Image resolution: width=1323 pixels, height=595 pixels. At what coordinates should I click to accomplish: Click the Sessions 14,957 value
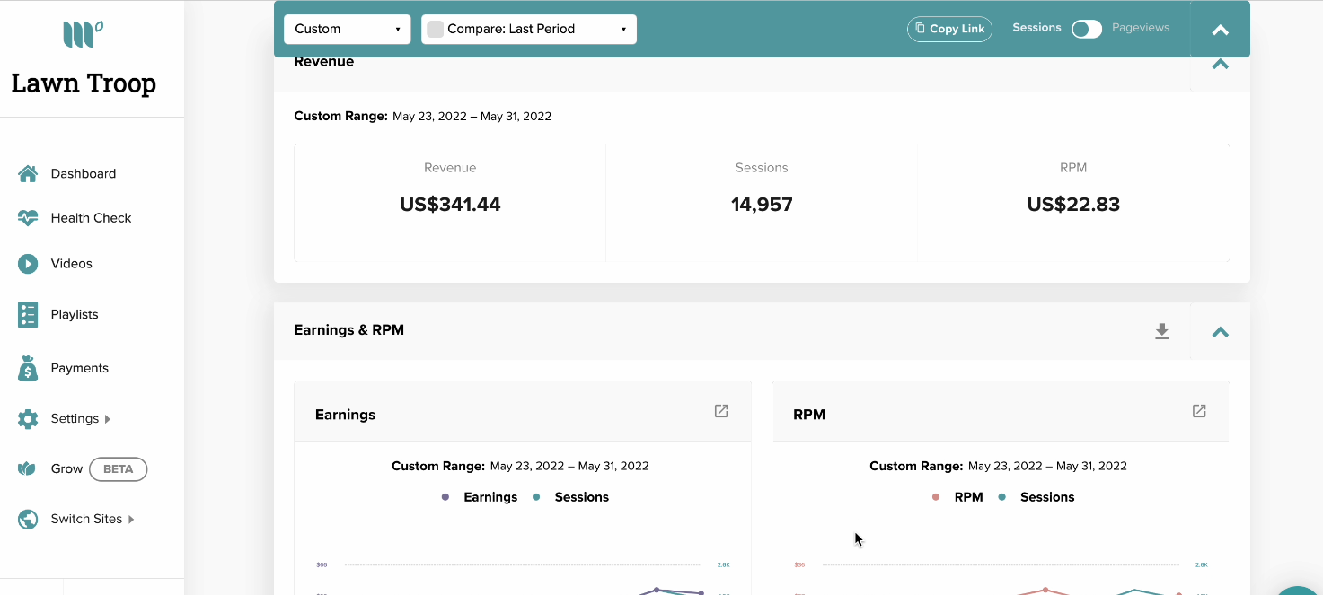(x=762, y=205)
